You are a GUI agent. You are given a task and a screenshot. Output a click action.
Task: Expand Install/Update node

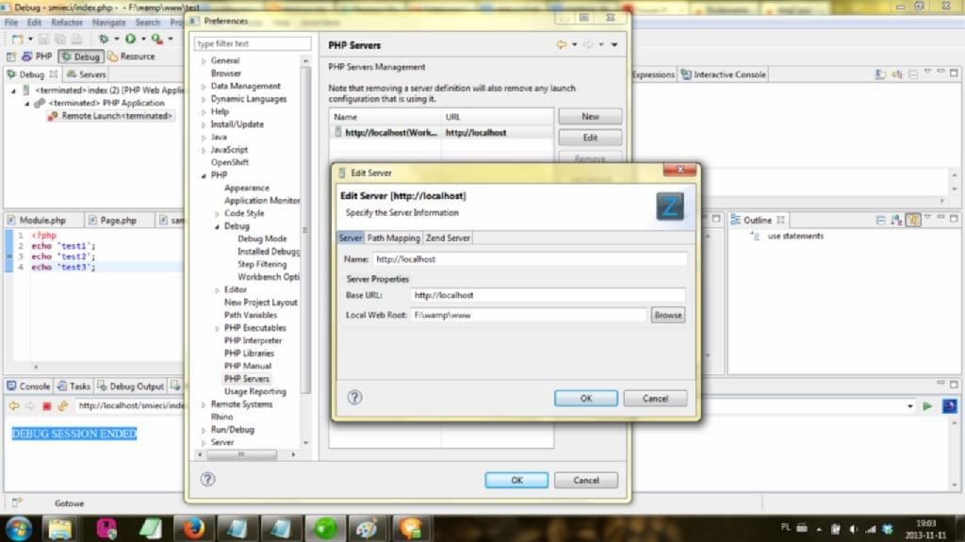204,124
